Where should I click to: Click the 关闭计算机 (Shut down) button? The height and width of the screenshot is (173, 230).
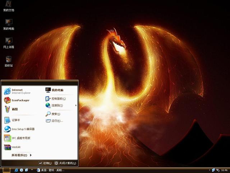pos(65,163)
